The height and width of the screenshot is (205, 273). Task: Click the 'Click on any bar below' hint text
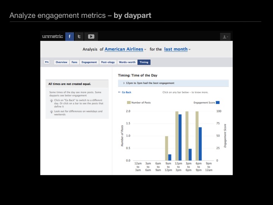coord(185,92)
